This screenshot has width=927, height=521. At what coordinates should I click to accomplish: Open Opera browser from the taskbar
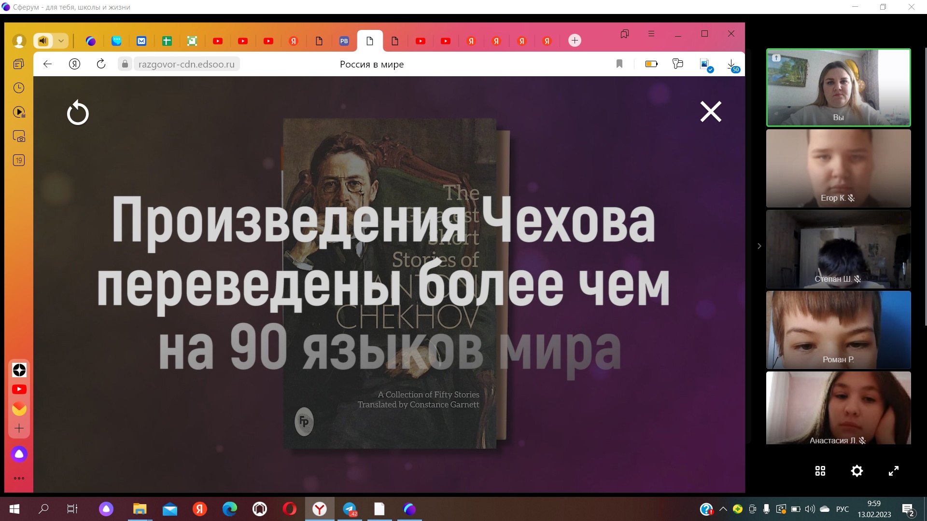tap(290, 509)
